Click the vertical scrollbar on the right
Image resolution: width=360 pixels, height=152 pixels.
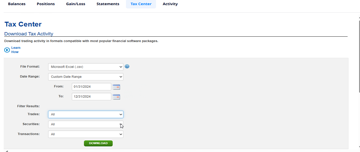359,56
